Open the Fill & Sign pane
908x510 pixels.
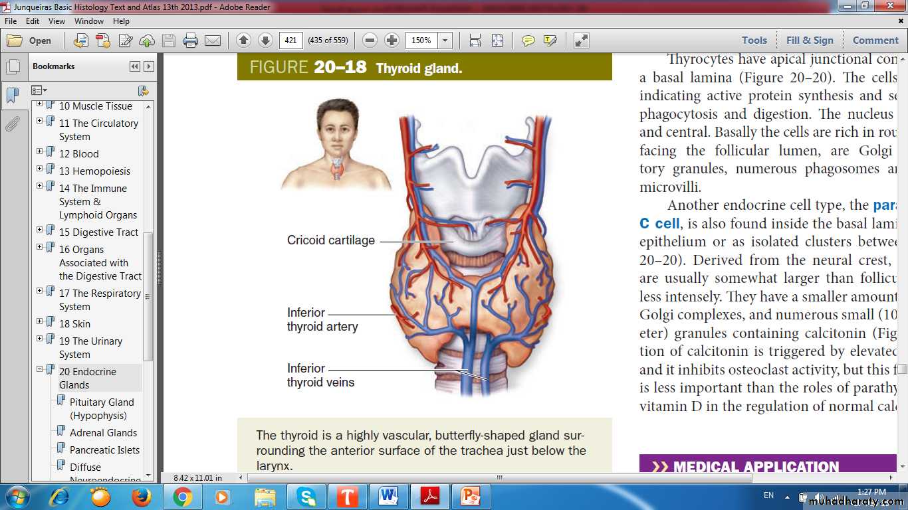tap(809, 41)
